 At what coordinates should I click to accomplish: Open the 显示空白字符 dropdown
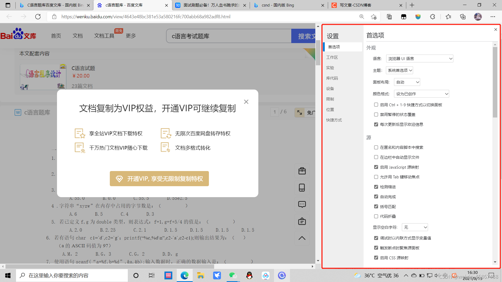[415, 227]
